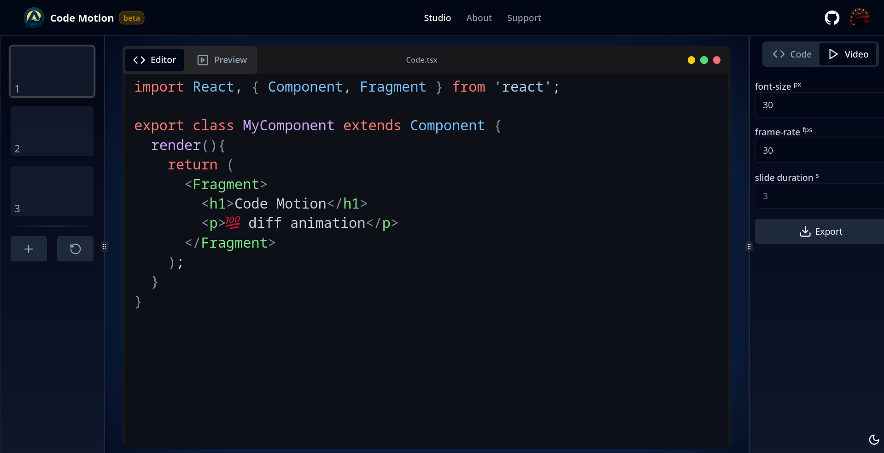Switch to the Preview tab
Image resolution: width=884 pixels, height=453 pixels.
click(222, 60)
